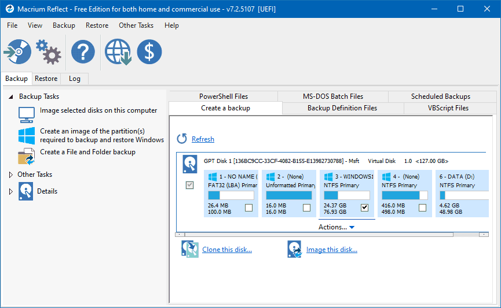Open the Scheduled Backups tab
This screenshot has width=501, height=308.
441,97
